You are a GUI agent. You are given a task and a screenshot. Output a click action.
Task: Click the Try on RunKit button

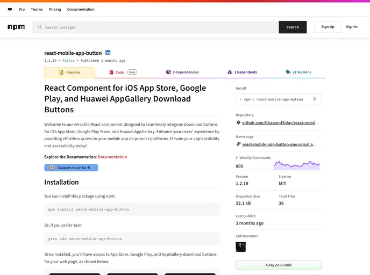(279, 265)
